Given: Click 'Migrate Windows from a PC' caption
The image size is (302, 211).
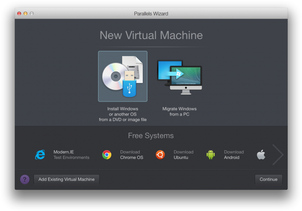Looking at the screenshot, I should click(180, 112).
